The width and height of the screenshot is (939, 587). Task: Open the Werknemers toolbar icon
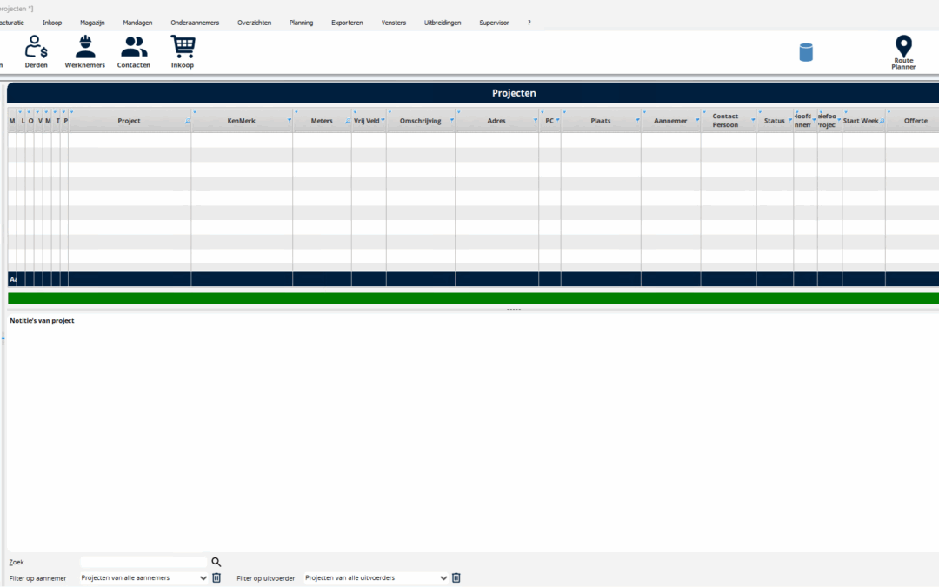(x=85, y=48)
